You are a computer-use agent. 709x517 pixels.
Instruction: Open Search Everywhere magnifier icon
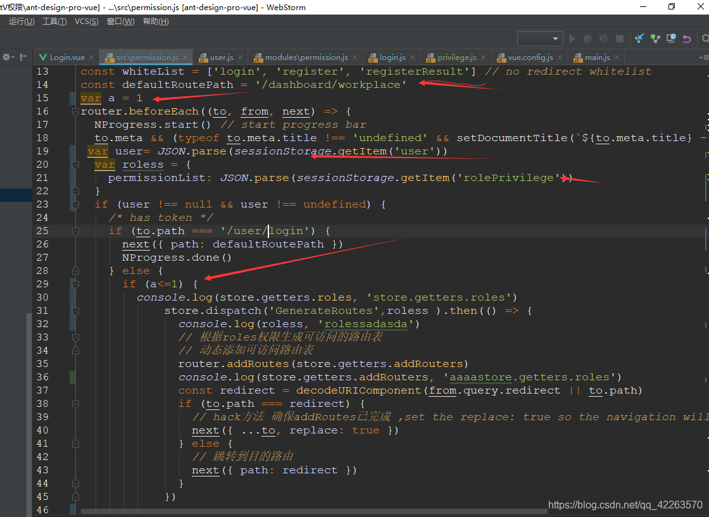click(705, 39)
